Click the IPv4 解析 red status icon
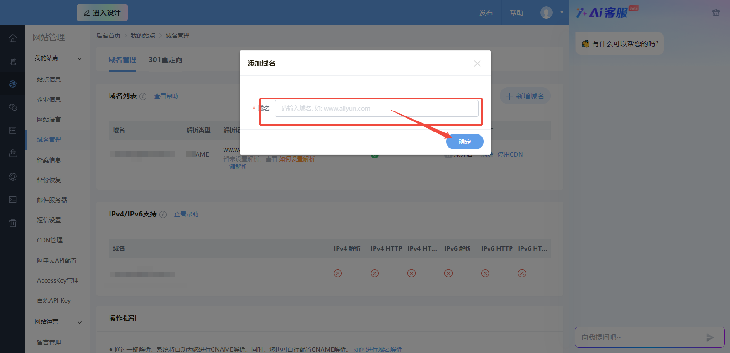730x353 pixels. coord(338,273)
